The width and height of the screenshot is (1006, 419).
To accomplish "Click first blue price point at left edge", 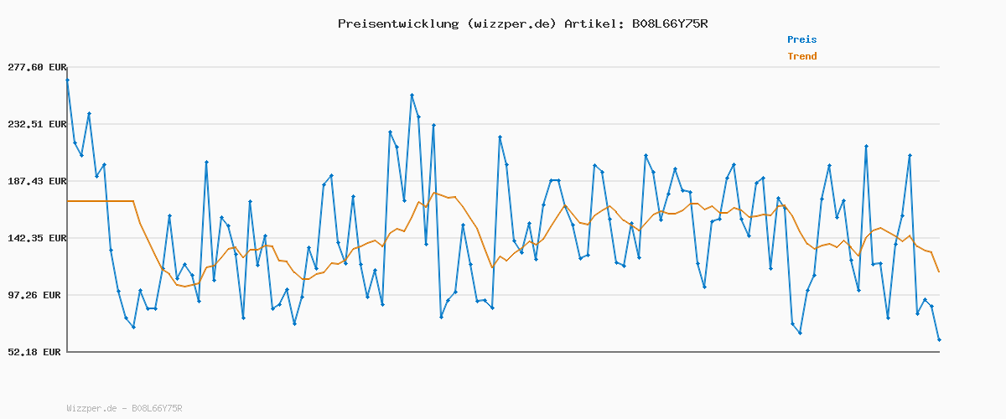I will pyautogui.click(x=67, y=80).
